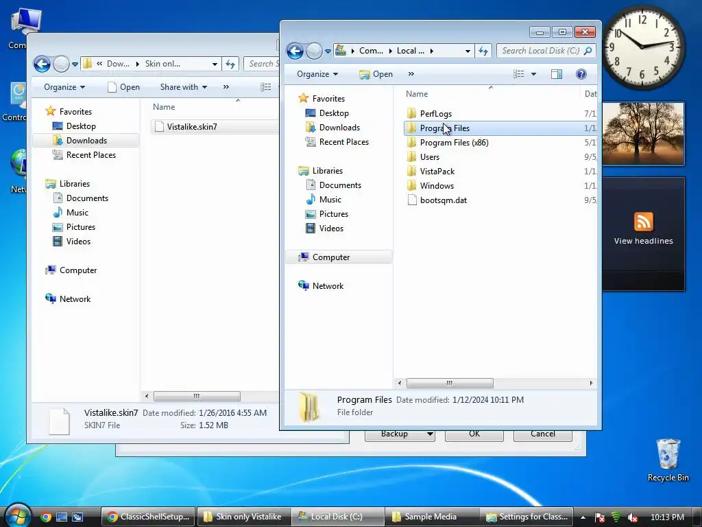Switch to Settings for Classic taskbar button
702x527 pixels.
(x=527, y=517)
